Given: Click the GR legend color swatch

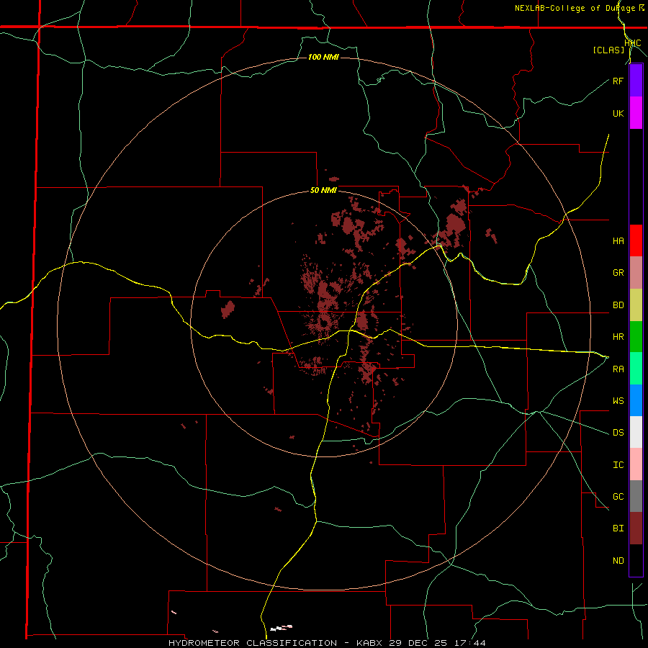Looking at the screenshot, I should click(x=636, y=273).
